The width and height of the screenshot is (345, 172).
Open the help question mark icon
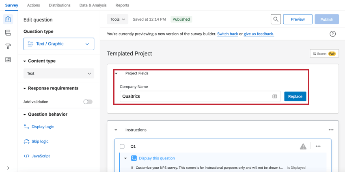[333, 34]
